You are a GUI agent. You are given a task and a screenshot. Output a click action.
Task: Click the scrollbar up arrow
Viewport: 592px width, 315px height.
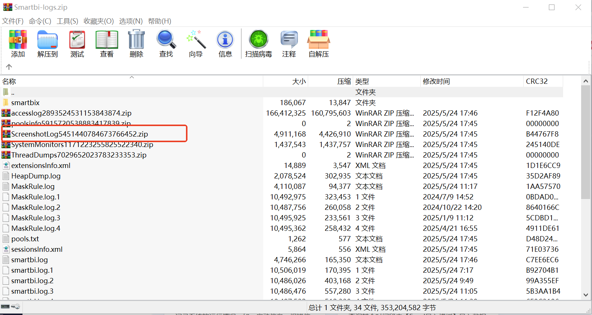[x=586, y=81]
